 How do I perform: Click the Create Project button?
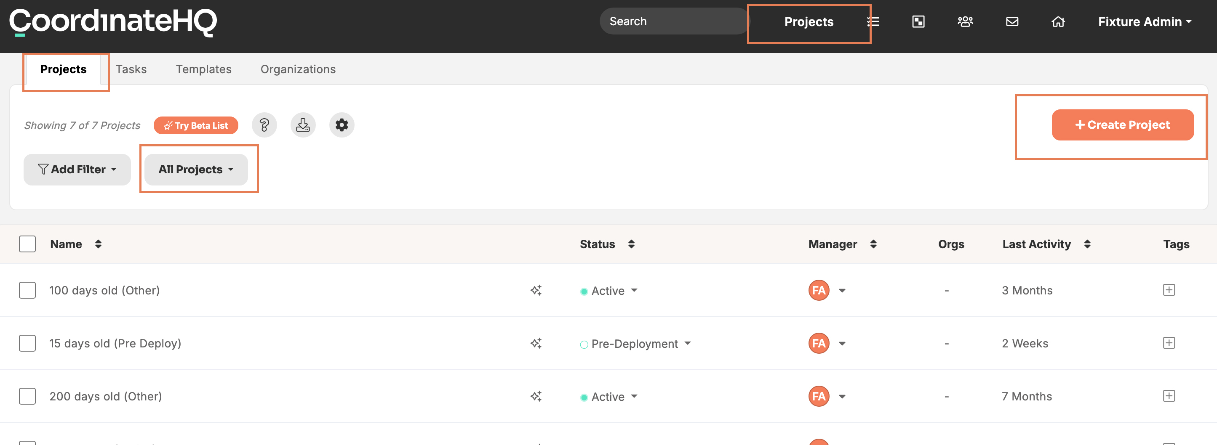click(x=1123, y=125)
